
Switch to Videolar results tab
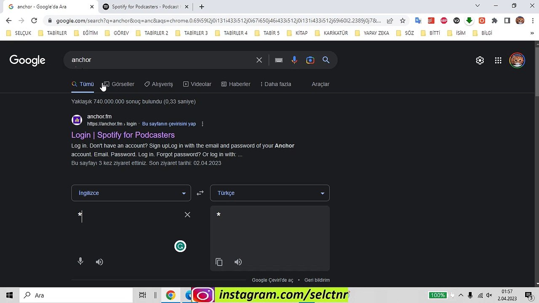pyautogui.click(x=197, y=84)
